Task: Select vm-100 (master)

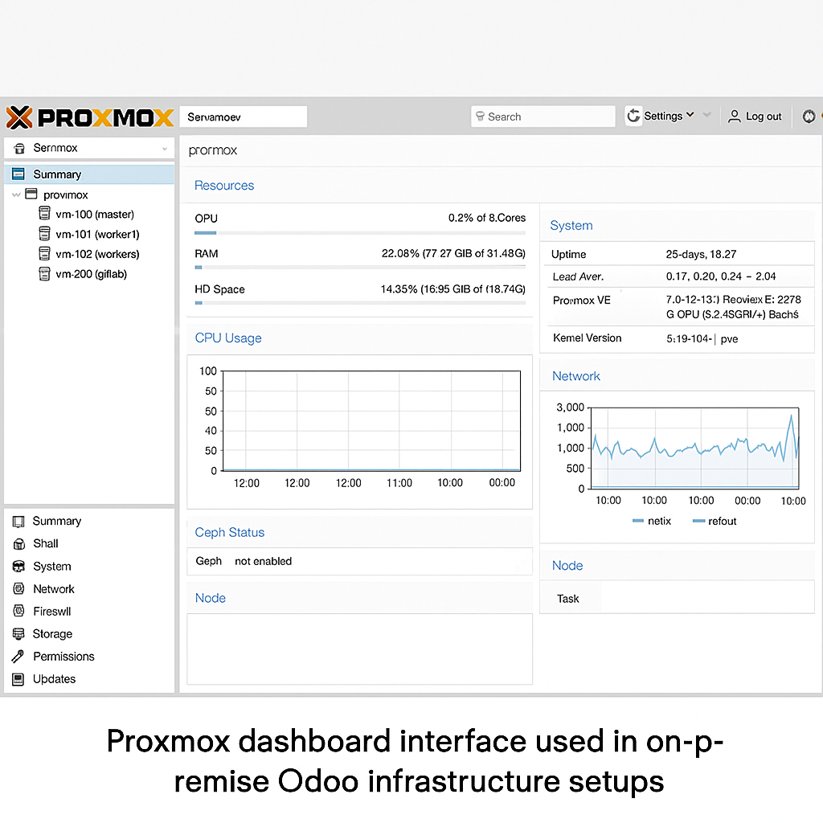Action: [95, 215]
